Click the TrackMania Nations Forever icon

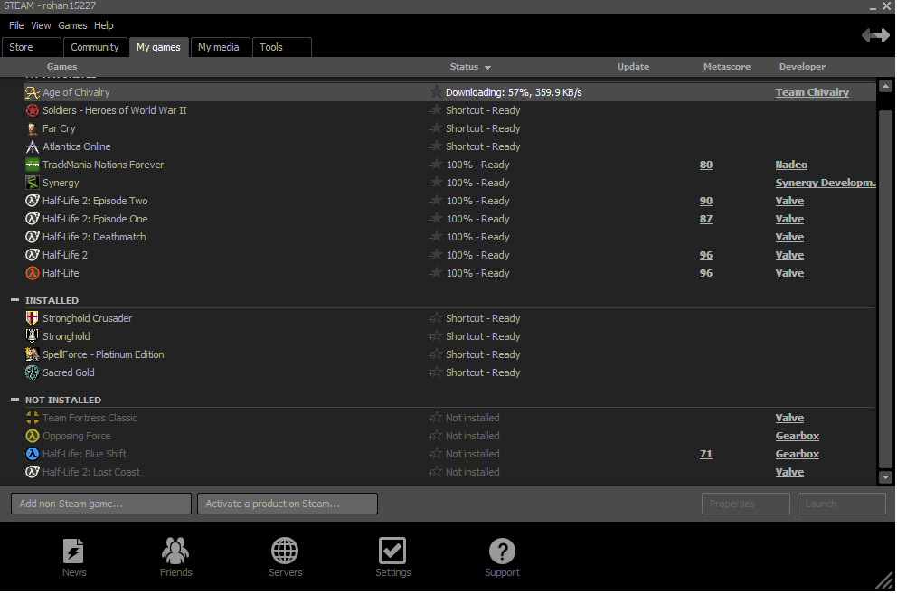coord(32,165)
